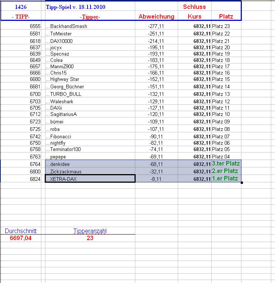This screenshot has width=275, height=283.
Task: Click deviation -183,11
Action: (x=157, y=60)
